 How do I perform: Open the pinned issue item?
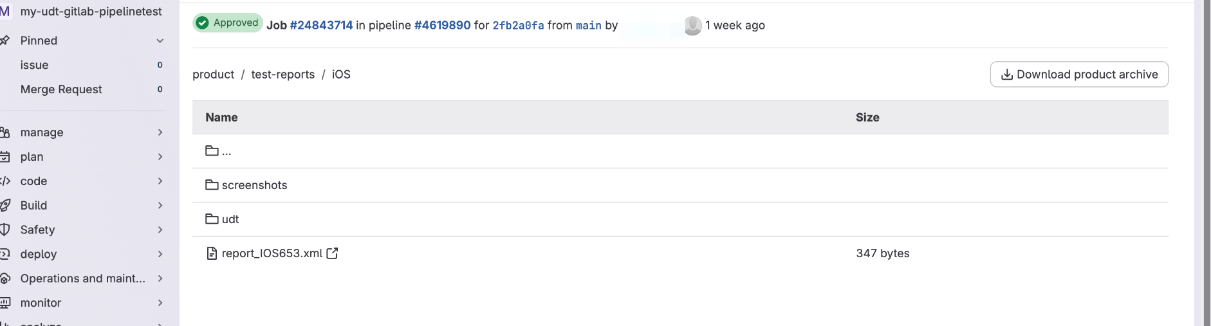coord(34,65)
